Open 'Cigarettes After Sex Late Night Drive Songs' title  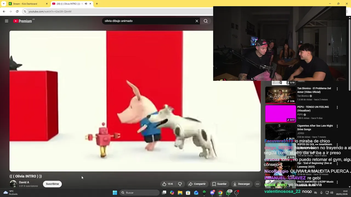pyautogui.click(x=315, y=128)
